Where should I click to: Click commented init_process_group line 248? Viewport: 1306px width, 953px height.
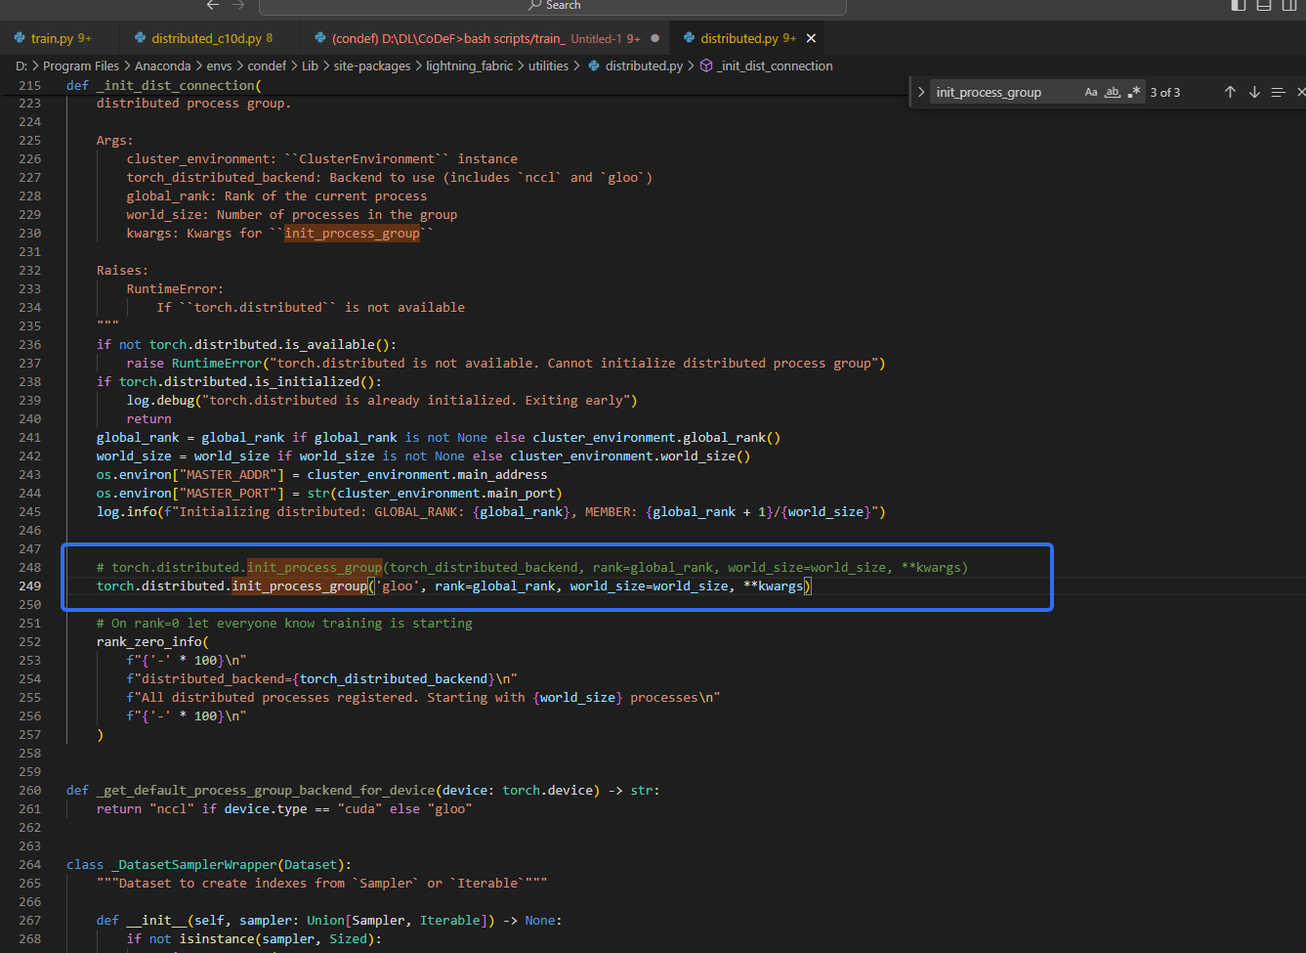[532, 567]
